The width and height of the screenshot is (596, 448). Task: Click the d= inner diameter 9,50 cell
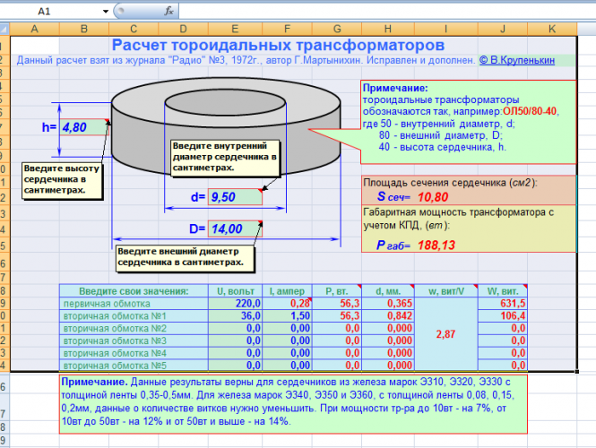pyautogui.click(x=235, y=197)
